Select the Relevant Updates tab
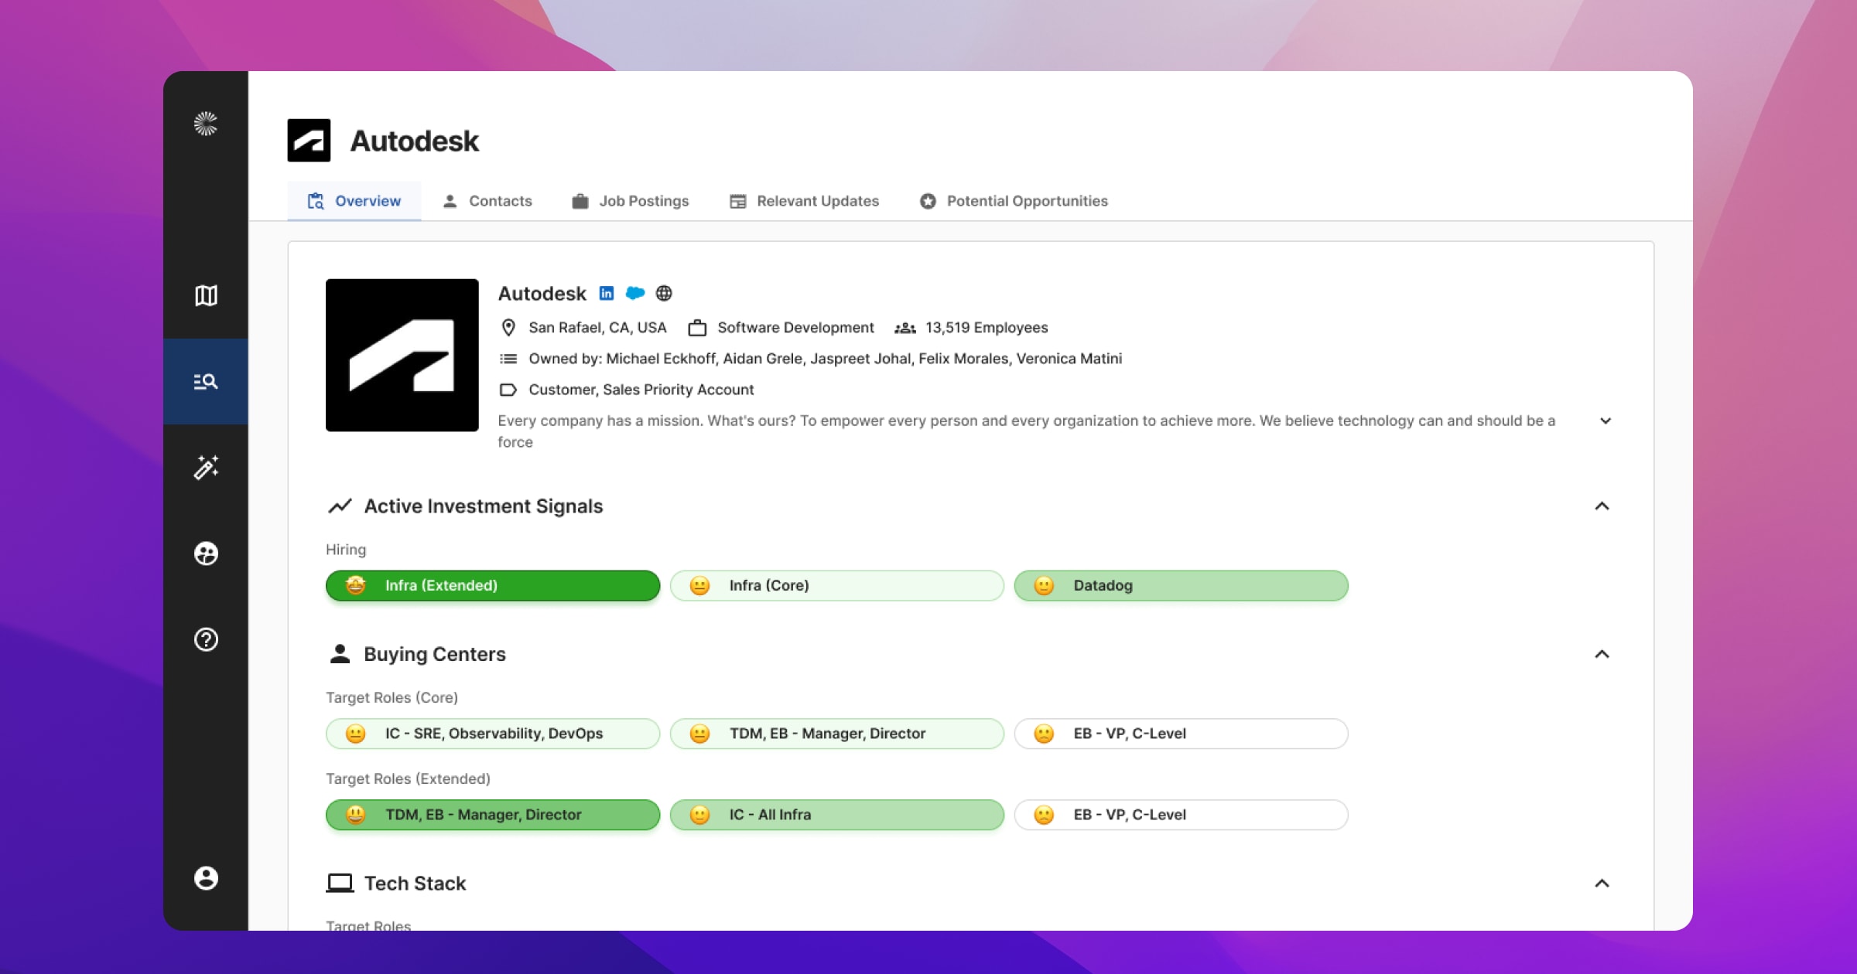This screenshot has height=974, width=1857. tap(804, 201)
